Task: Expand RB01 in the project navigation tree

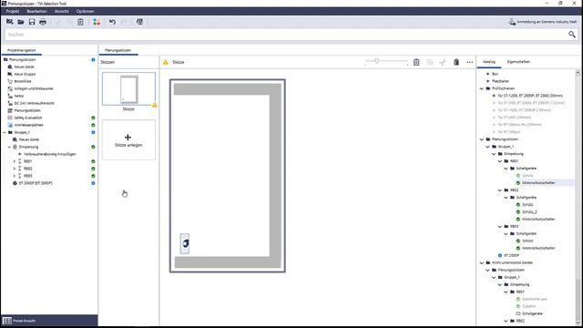Action: (x=15, y=161)
